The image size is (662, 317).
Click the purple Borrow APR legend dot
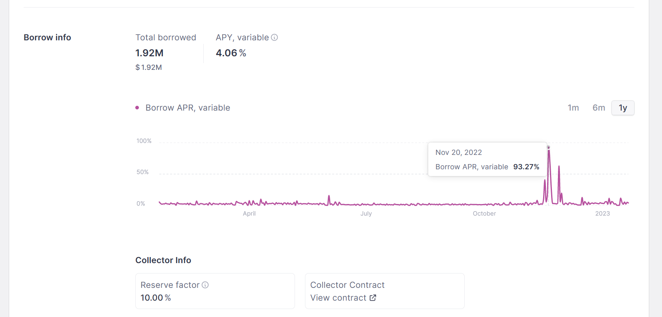pos(137,108)
